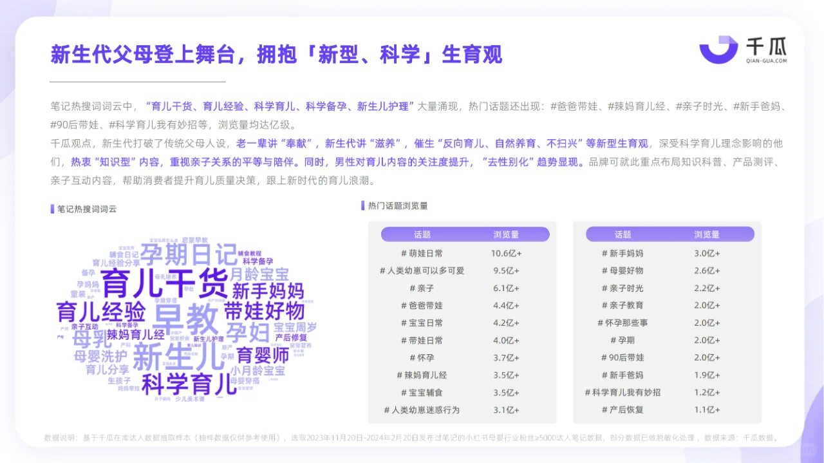Click word cloud term 月龄宝宝
The width and height of the screenshot is (824, 463).
click(x=259, y=274)
